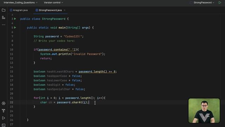Click run gutter arrow beside main method
Screen dimensions: 225x127
tap(15, 28)
